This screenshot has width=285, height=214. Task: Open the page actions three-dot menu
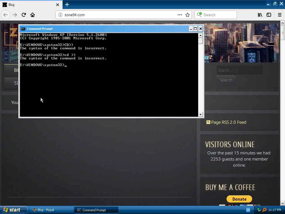(x=180, y=15)
